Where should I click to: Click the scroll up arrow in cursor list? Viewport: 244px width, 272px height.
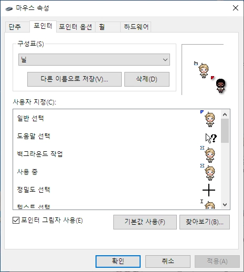[225, 114]
